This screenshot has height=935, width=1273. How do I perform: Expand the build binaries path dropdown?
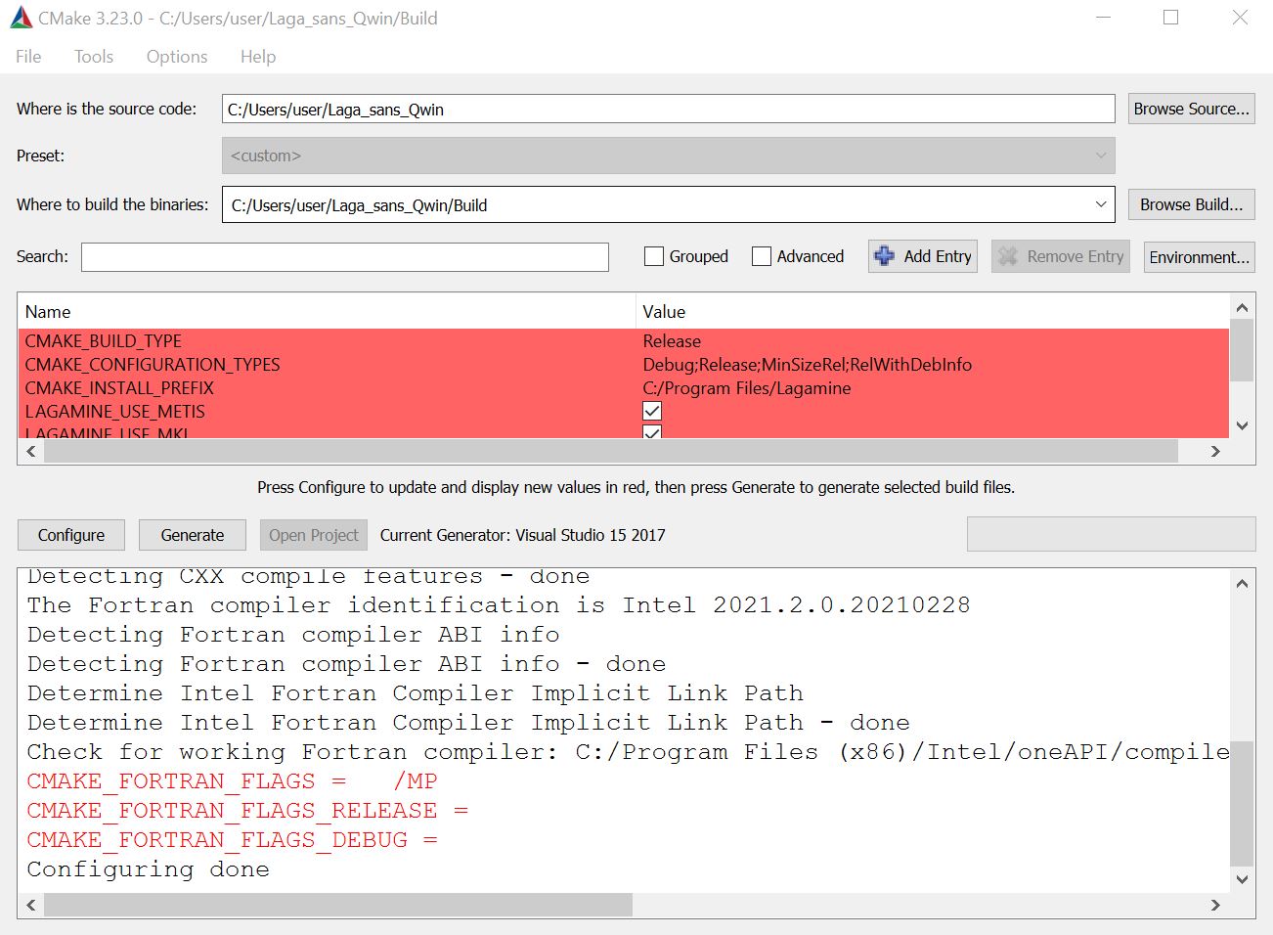pyautogui.click(x=1101, y=204)
